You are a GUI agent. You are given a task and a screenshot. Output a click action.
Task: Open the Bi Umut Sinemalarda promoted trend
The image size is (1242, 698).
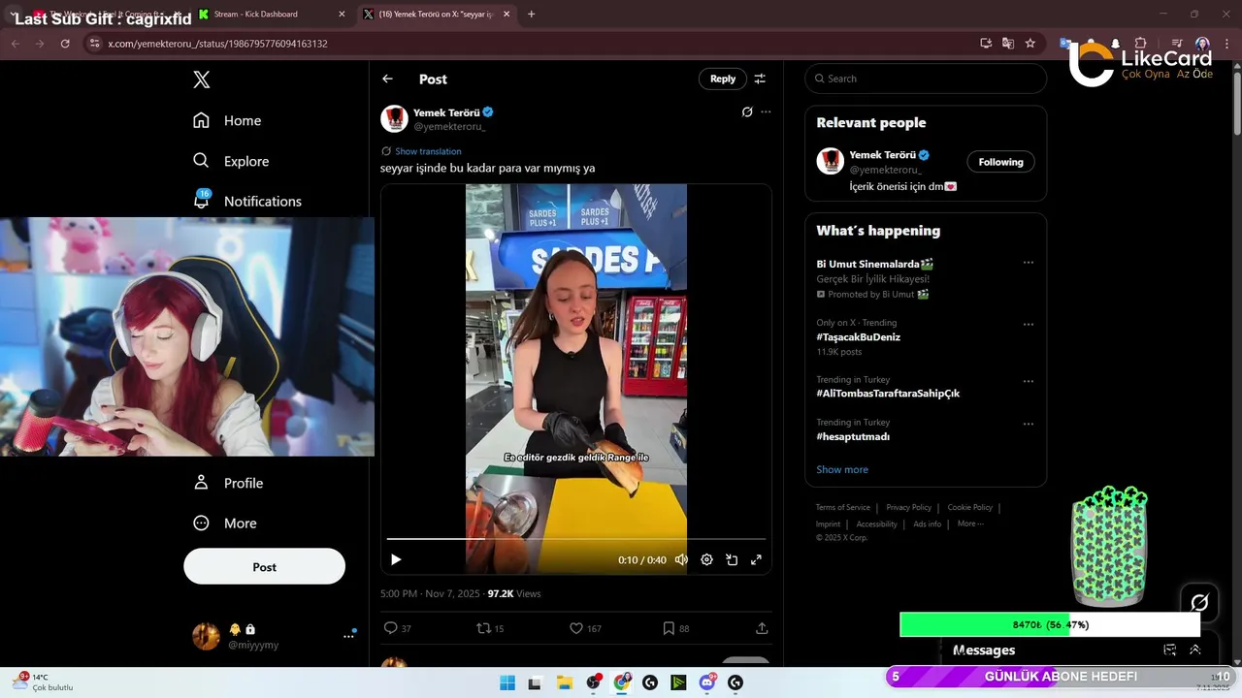click(874, 264)
